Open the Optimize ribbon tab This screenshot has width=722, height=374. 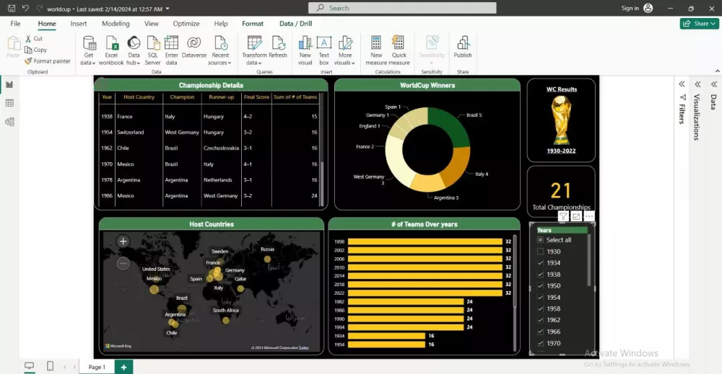(186, 24)
